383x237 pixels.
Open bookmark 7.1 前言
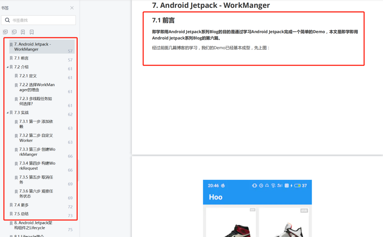pyautogui.click(x=21, y=58)
